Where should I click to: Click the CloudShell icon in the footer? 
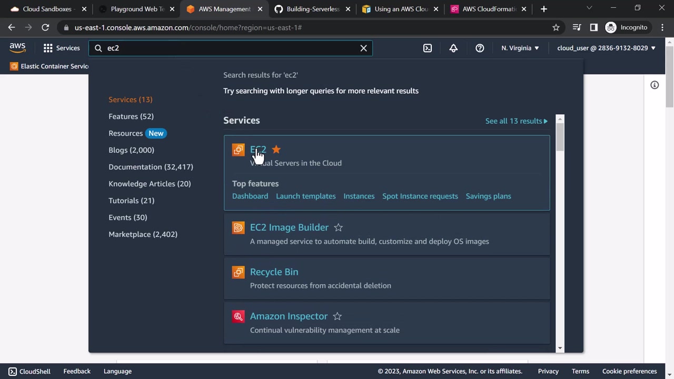pos(13,371)
